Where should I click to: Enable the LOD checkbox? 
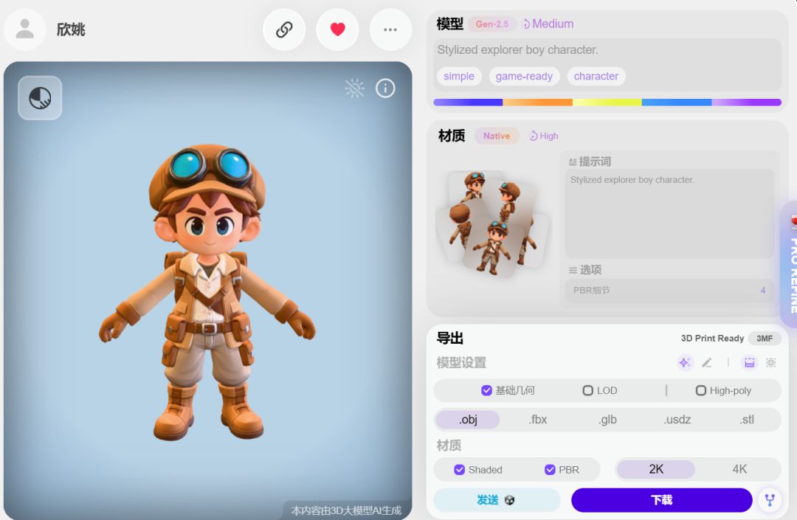(x=587, y=390)
